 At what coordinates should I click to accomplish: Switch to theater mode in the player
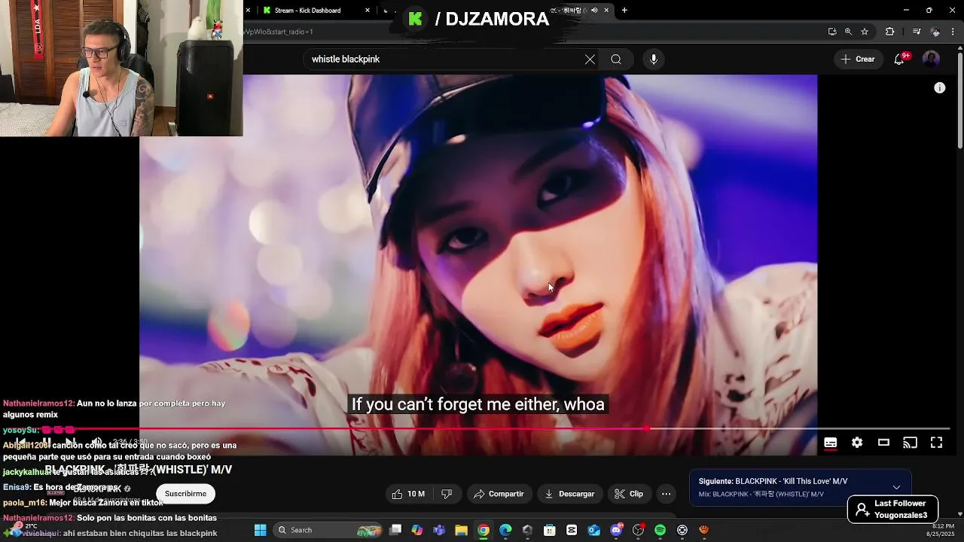883,443
